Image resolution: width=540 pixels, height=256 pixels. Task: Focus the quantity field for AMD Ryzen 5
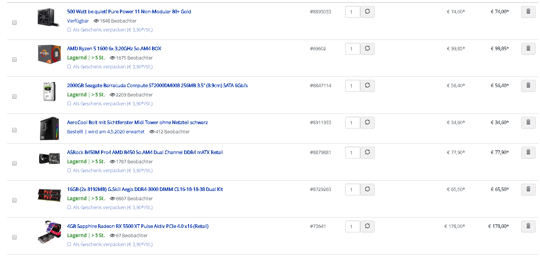(x=352, y=49)
